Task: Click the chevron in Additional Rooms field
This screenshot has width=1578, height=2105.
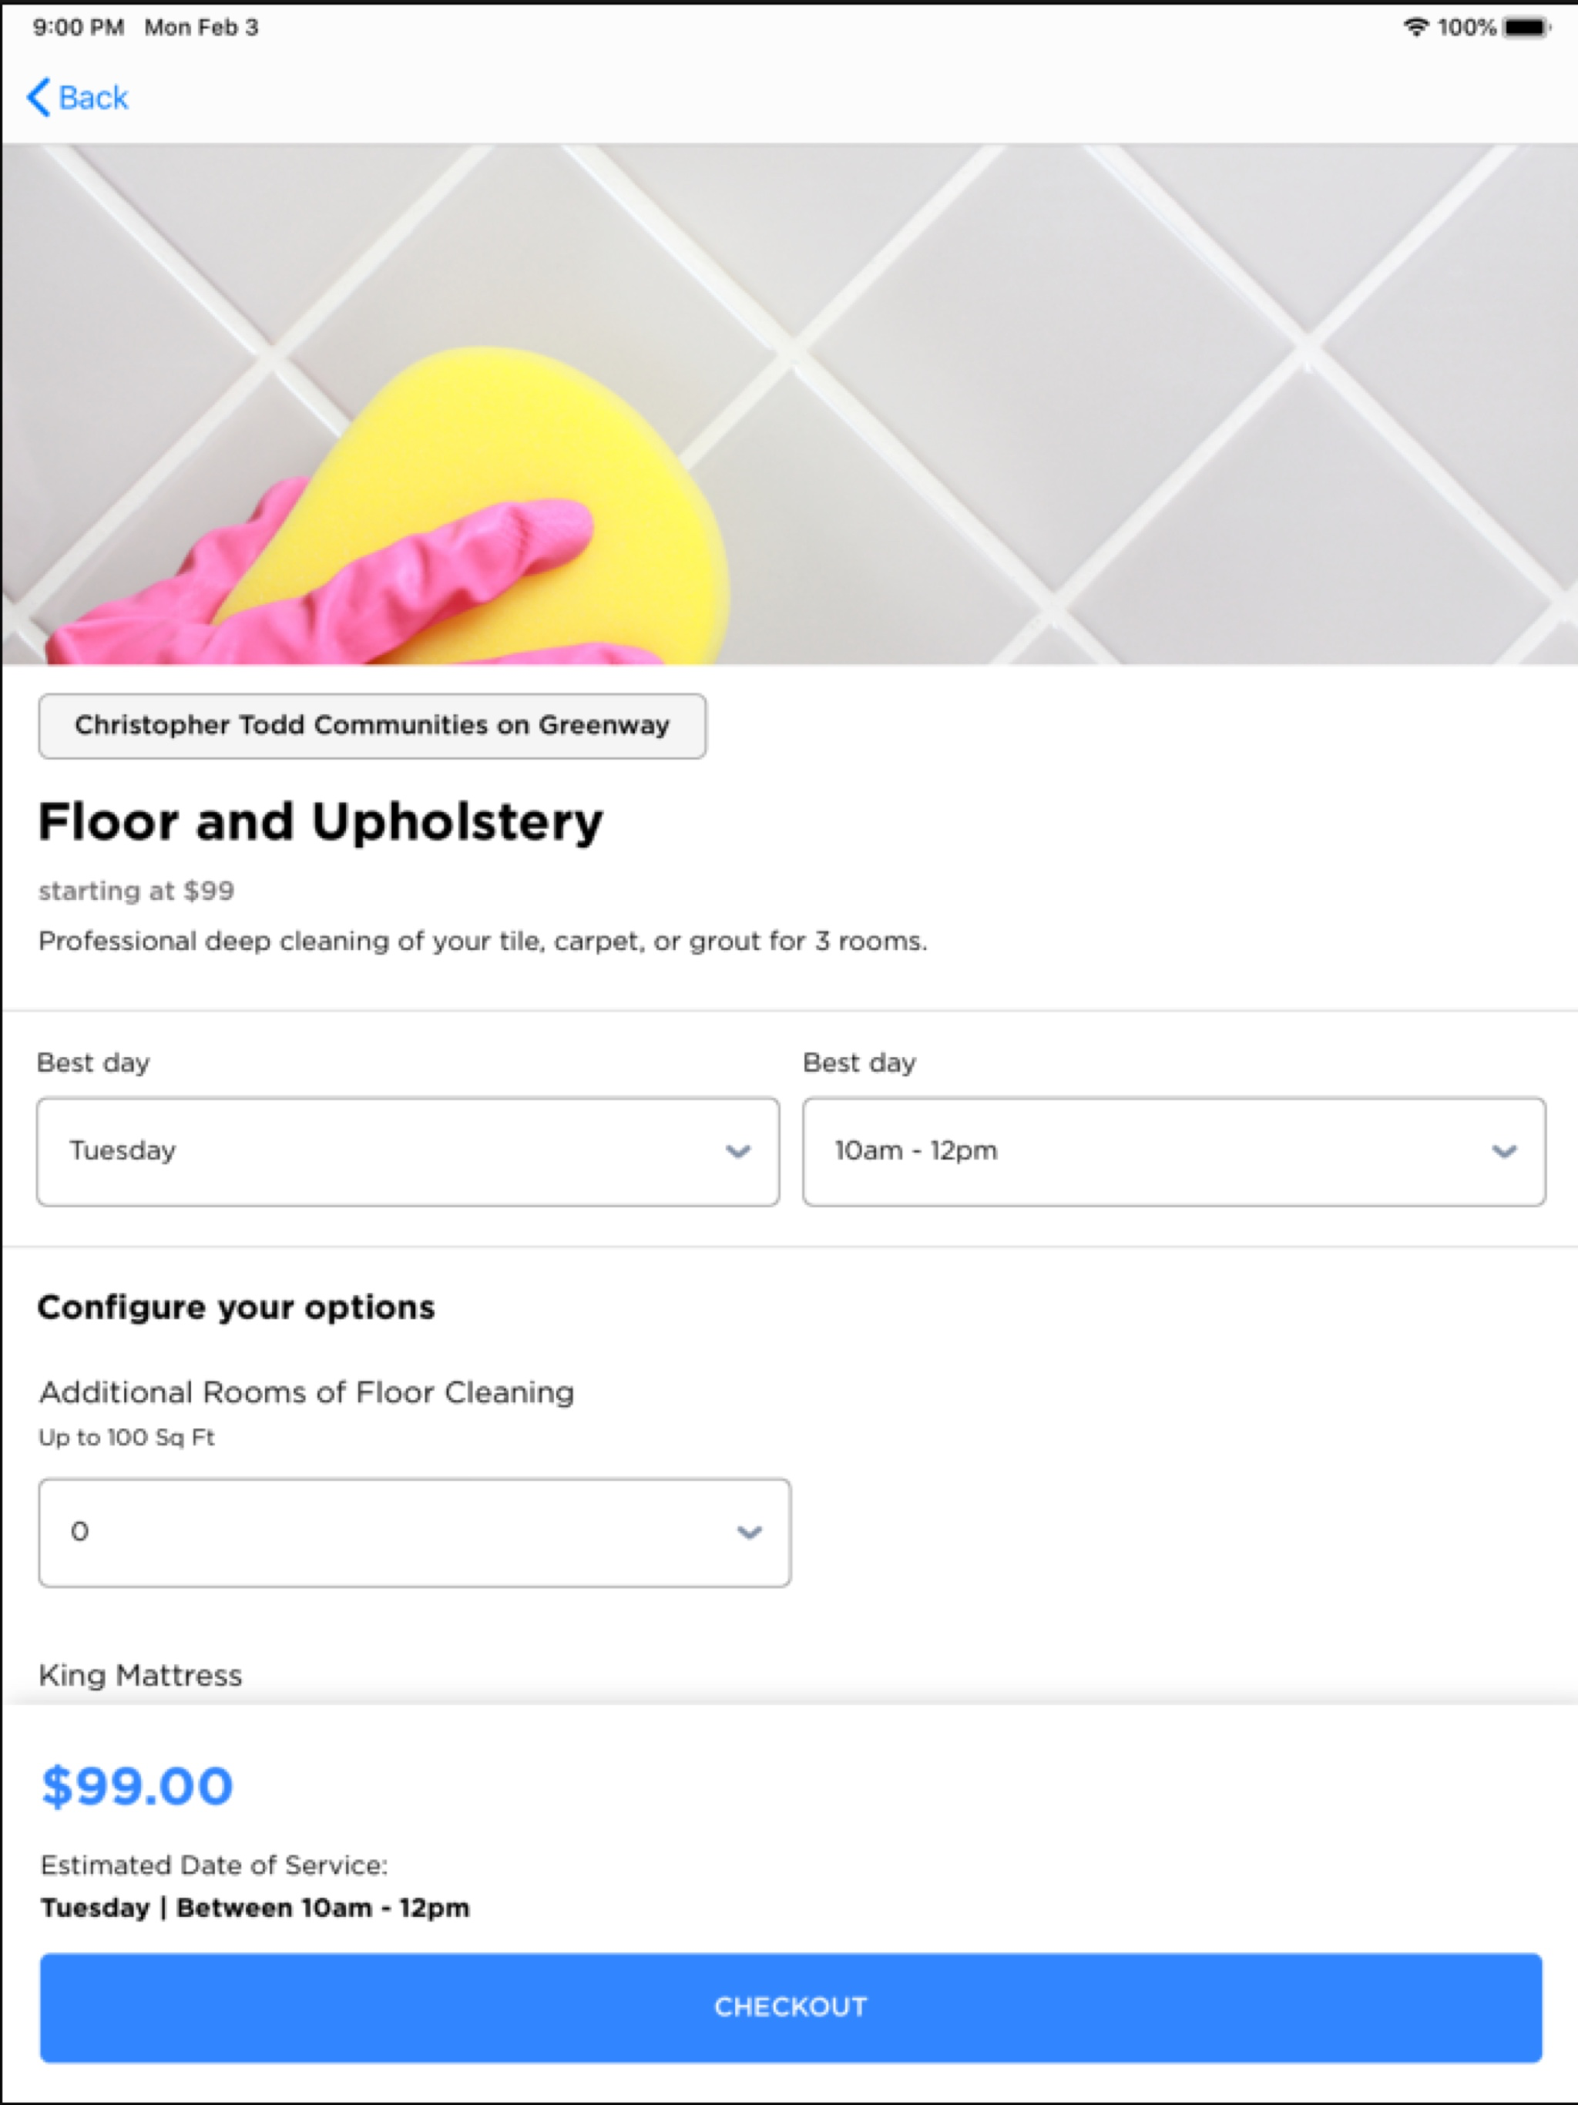Action: pos(749,1532)
